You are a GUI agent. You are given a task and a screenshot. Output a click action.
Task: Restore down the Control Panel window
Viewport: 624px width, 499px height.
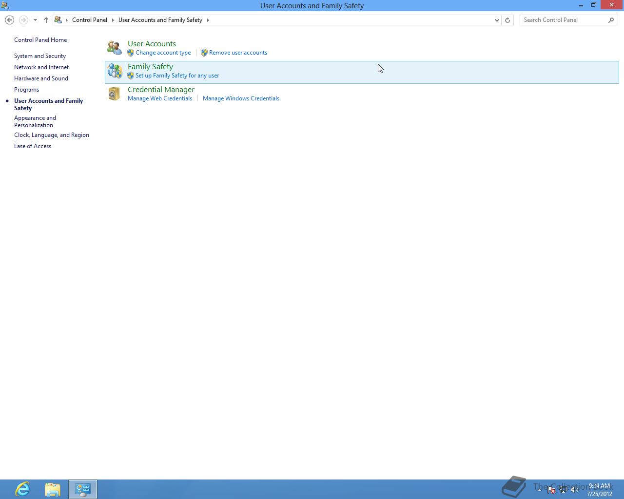[x=594, y=5]
